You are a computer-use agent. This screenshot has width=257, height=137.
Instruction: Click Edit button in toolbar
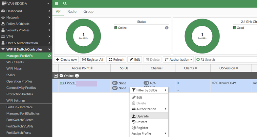(x=135, y=60)
